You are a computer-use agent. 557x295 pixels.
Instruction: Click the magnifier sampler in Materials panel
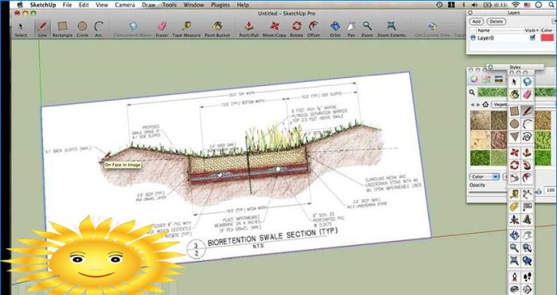472,93
